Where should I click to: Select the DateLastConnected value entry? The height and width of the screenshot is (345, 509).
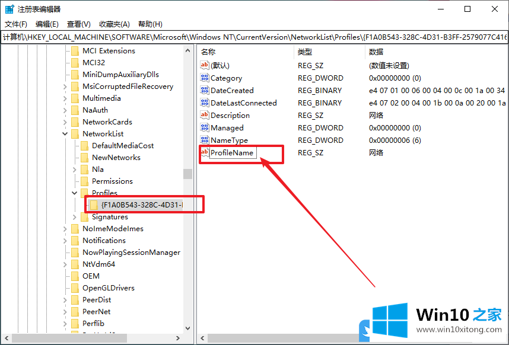pyautogui.click(x=243, y=103)
